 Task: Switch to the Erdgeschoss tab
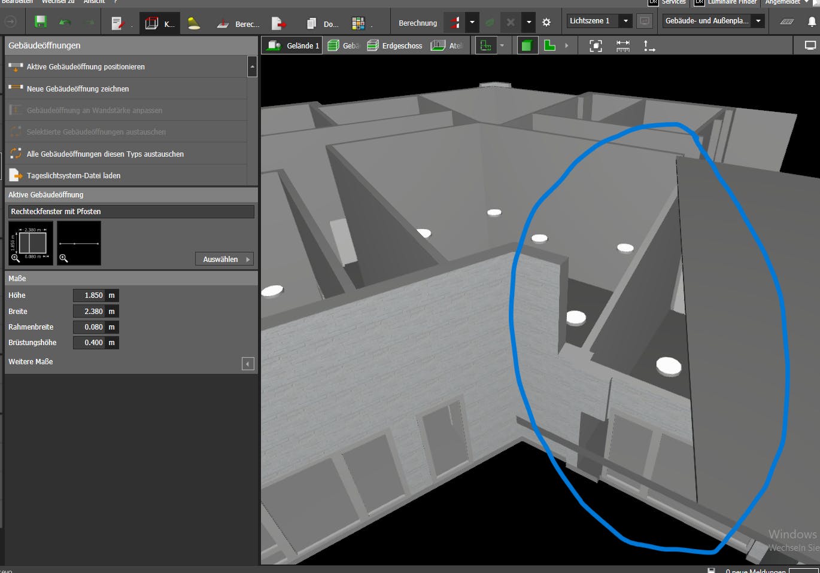click(x=395, y=45)
